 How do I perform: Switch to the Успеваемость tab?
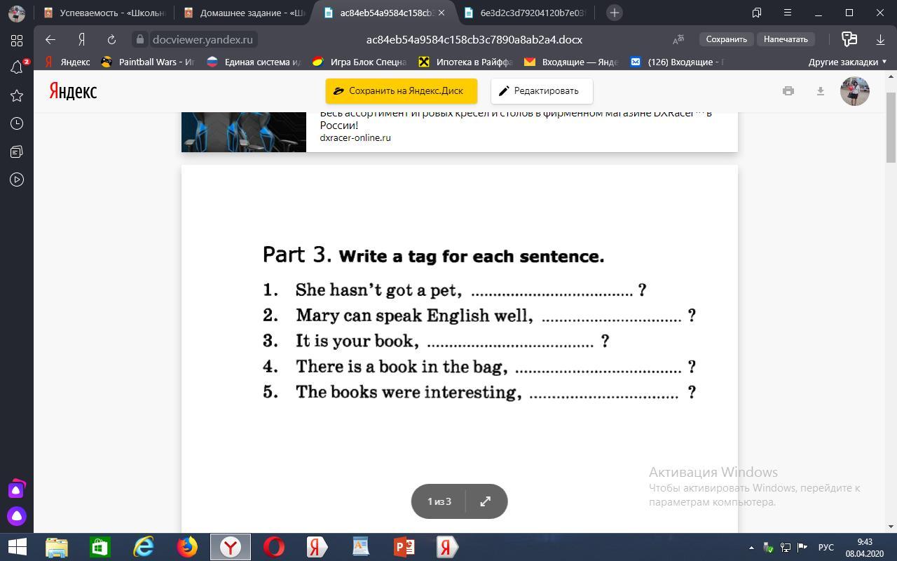coord(104,13)
